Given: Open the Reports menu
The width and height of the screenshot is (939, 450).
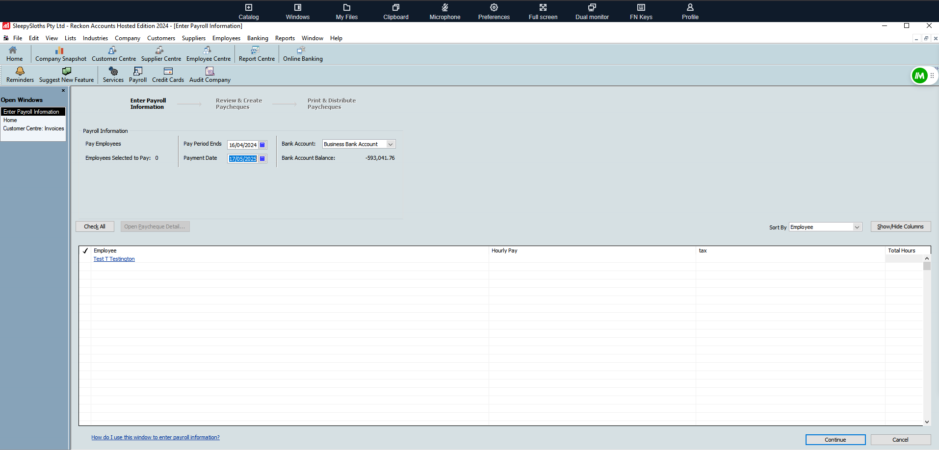Looking at the screenshot, I should (285, 38).
